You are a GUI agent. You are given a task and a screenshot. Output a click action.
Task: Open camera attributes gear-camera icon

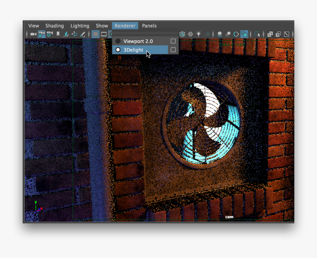[x=49, y=34]
